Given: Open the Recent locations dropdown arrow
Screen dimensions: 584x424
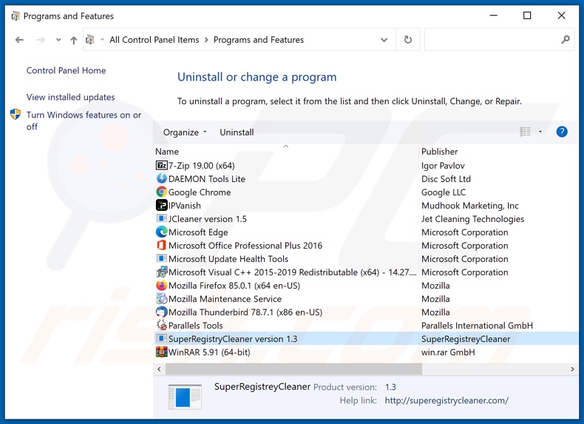Looking at the screenshot, I should point(58,39).
